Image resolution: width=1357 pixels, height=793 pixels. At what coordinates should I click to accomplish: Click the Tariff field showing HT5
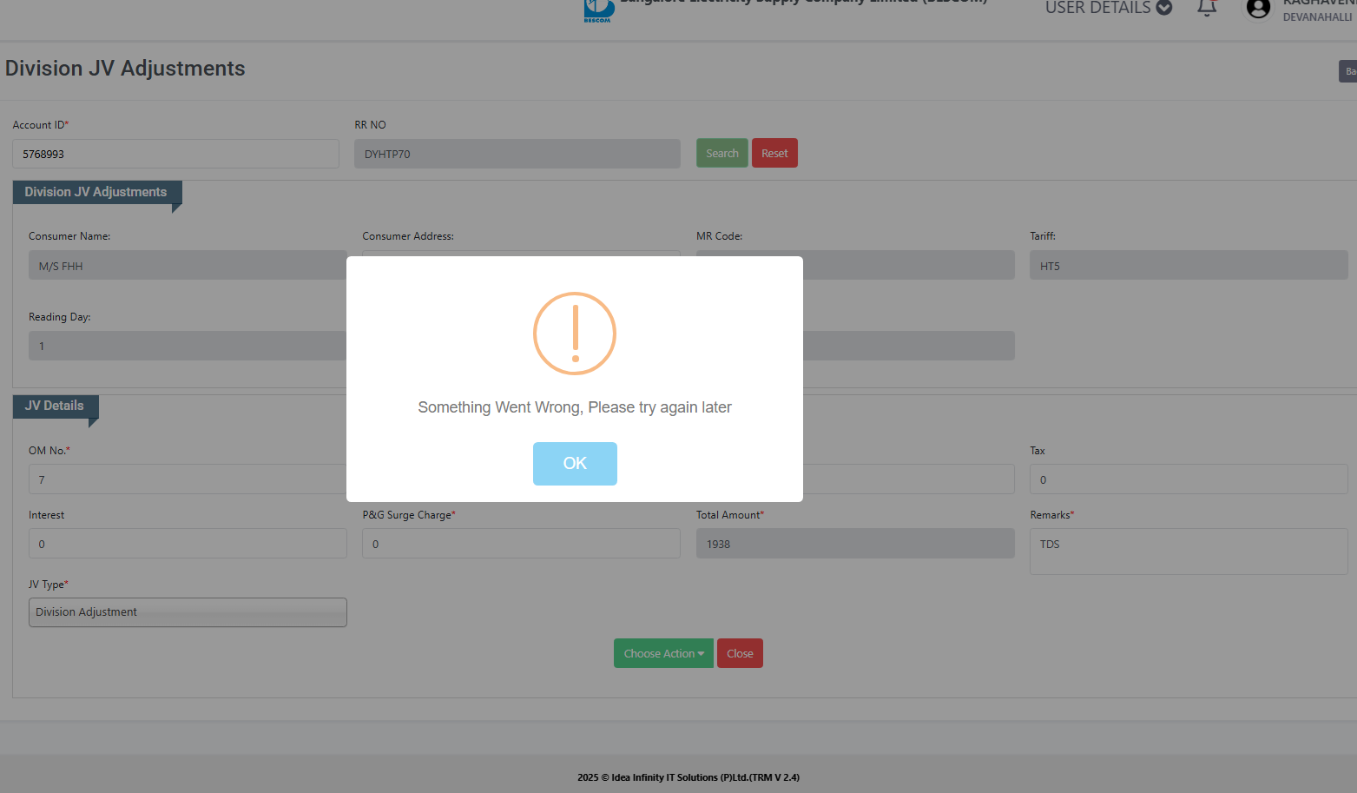click(x=1189, y=266)
